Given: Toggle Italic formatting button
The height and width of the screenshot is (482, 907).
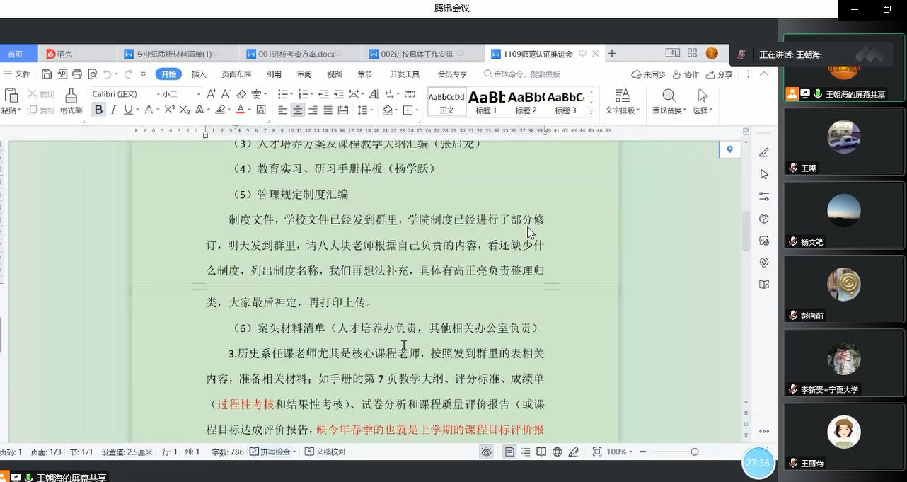Looking at the screenshot, I should click(113, 110).
